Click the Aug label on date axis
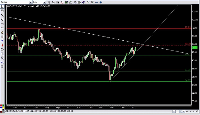 (47, 107)
